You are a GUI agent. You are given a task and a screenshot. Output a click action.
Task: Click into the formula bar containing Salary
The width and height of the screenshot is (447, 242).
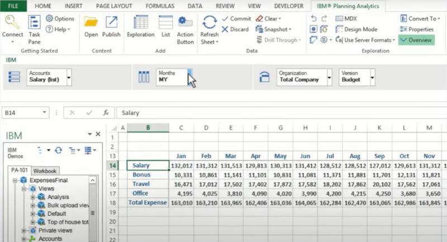(282, 113)
